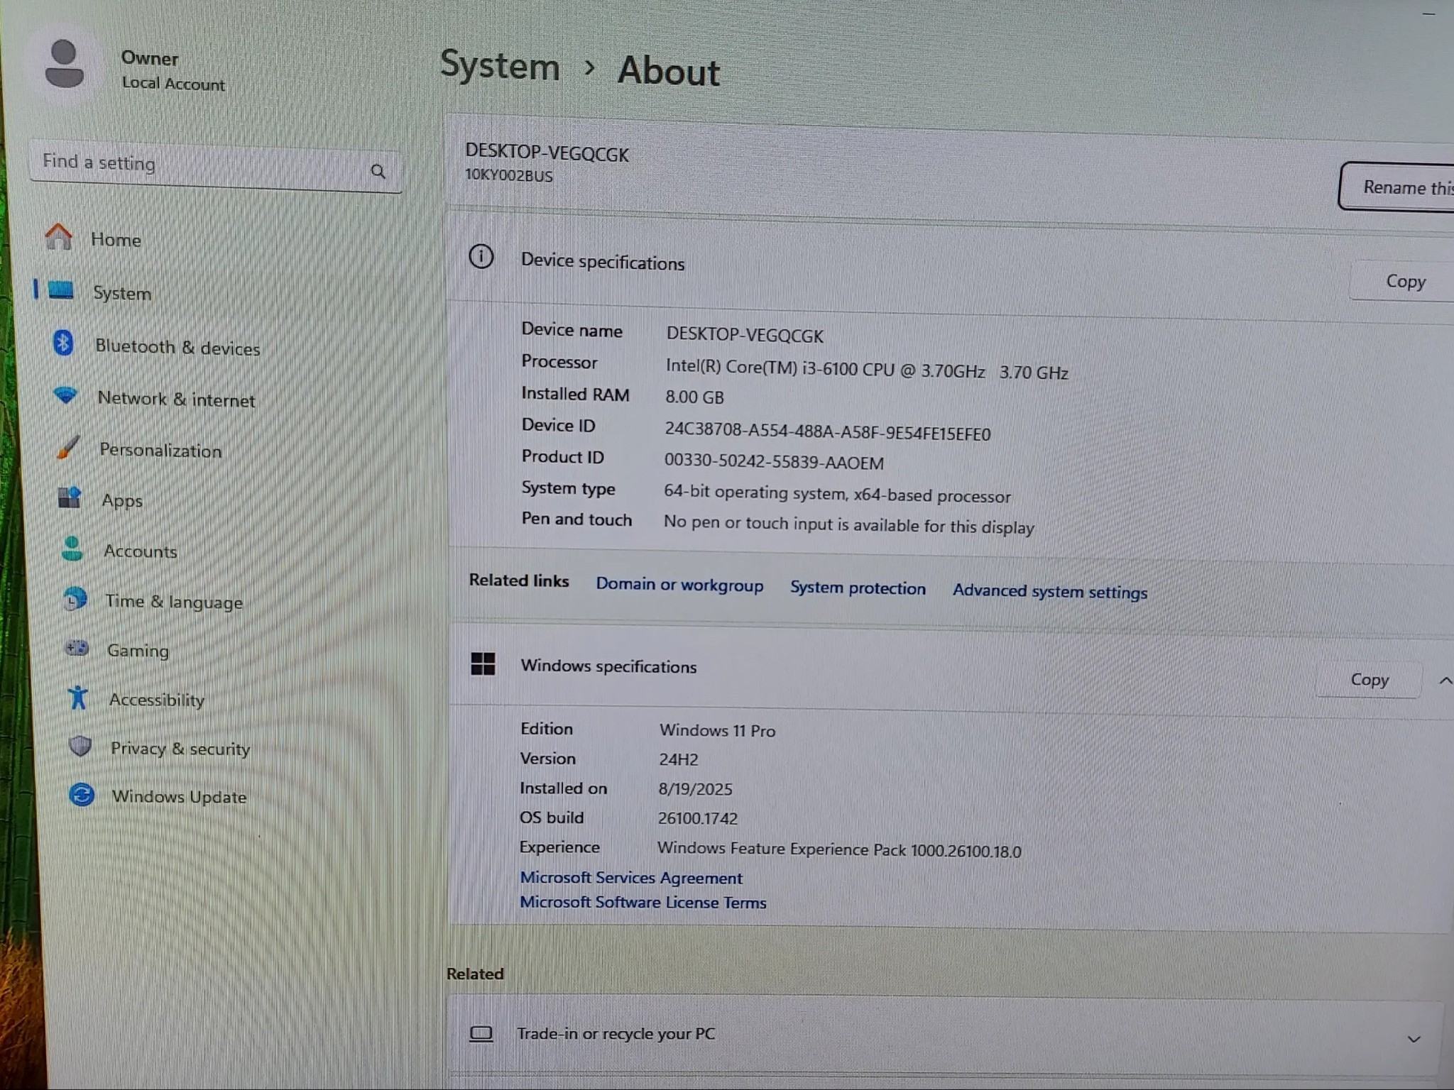Click the Home house icon
The width and height of the screenshot is (1454, 1090).
coord(59,236)
